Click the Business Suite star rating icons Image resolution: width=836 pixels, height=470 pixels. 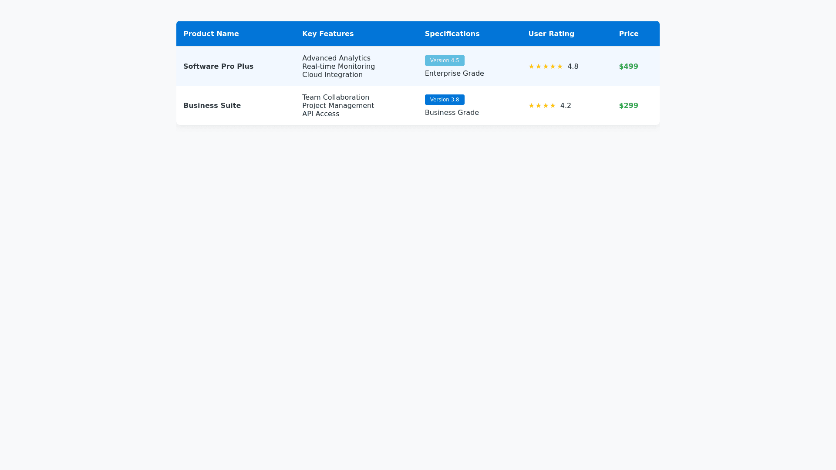pyautogui.click(x=542, y=106)
